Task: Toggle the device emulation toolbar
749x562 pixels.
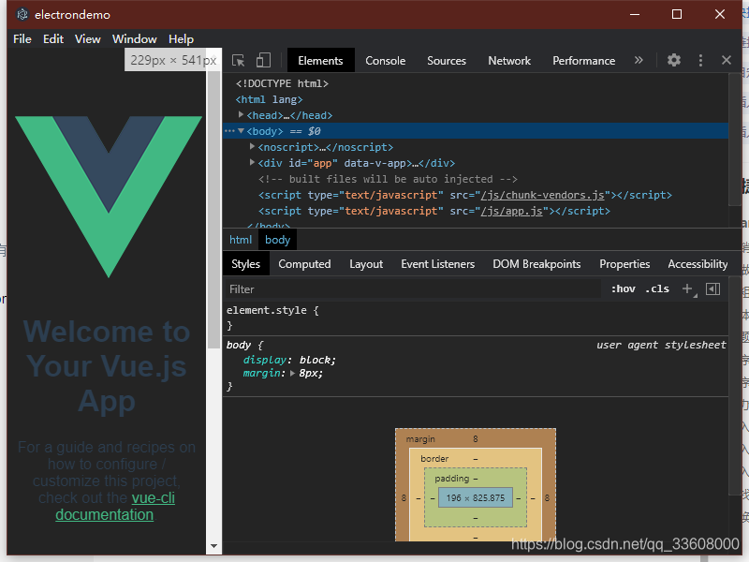Action: click(x=263, y=60)
